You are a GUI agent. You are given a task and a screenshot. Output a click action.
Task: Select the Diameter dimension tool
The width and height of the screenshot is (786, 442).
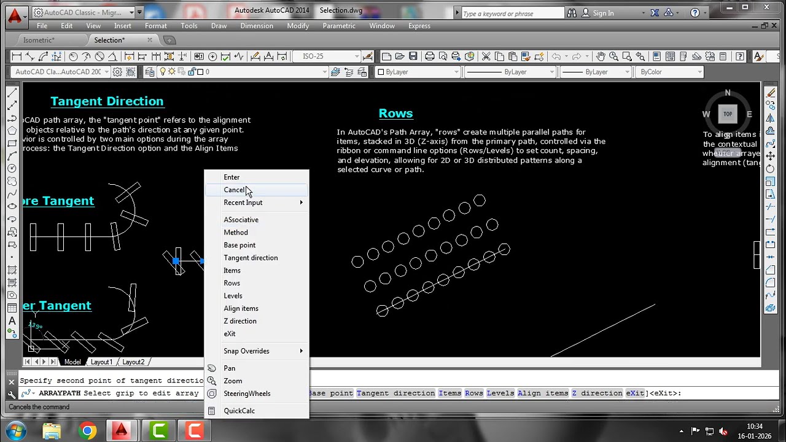[x=99, y=56]
